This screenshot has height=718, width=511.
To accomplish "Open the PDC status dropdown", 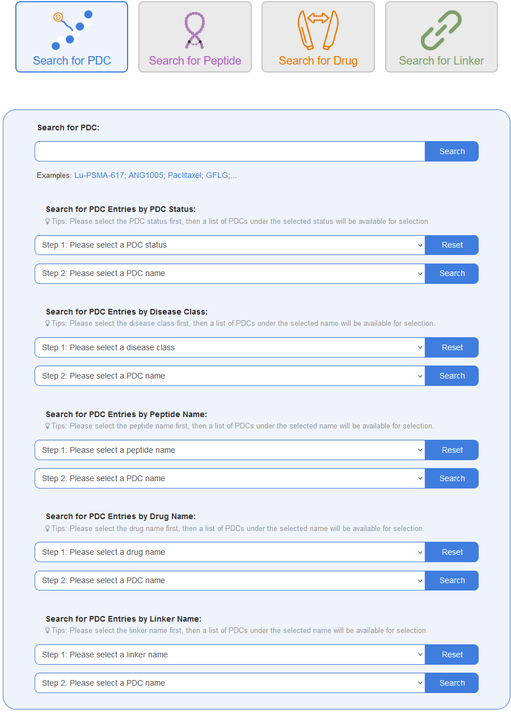I will [x=230, y=245].
